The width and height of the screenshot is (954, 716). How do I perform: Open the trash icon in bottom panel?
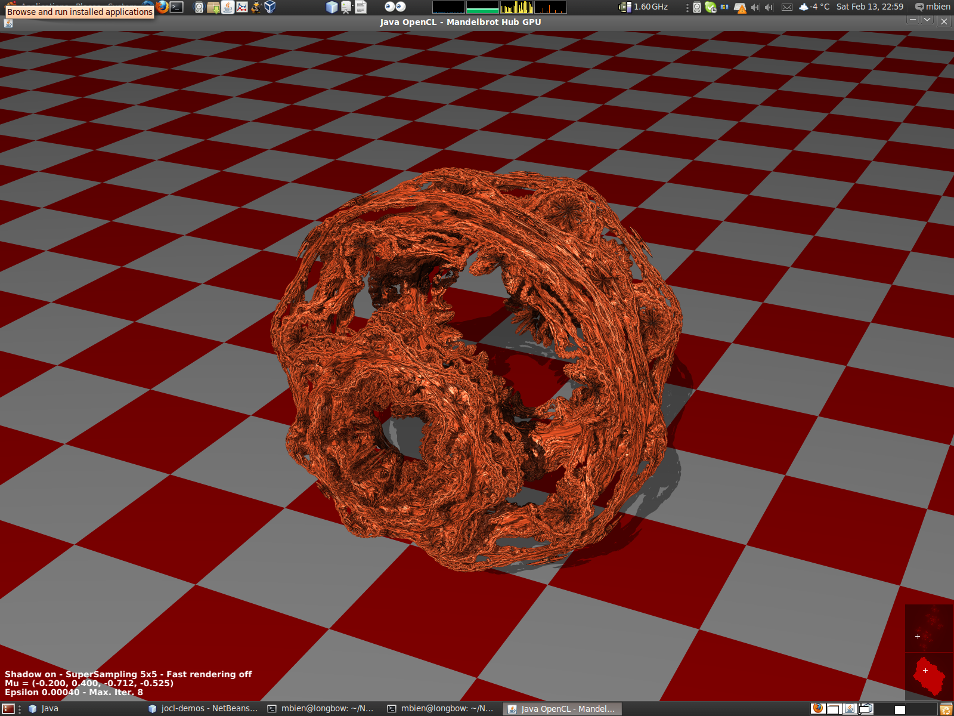pyautogui.click(x=946, y=709)
